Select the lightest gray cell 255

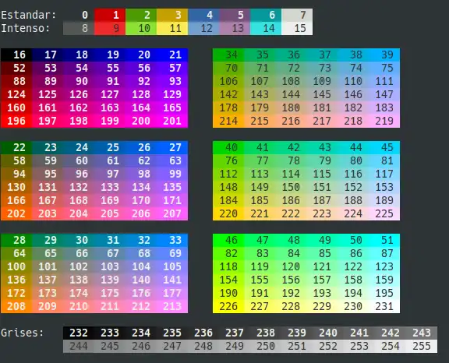coord(422,346)
